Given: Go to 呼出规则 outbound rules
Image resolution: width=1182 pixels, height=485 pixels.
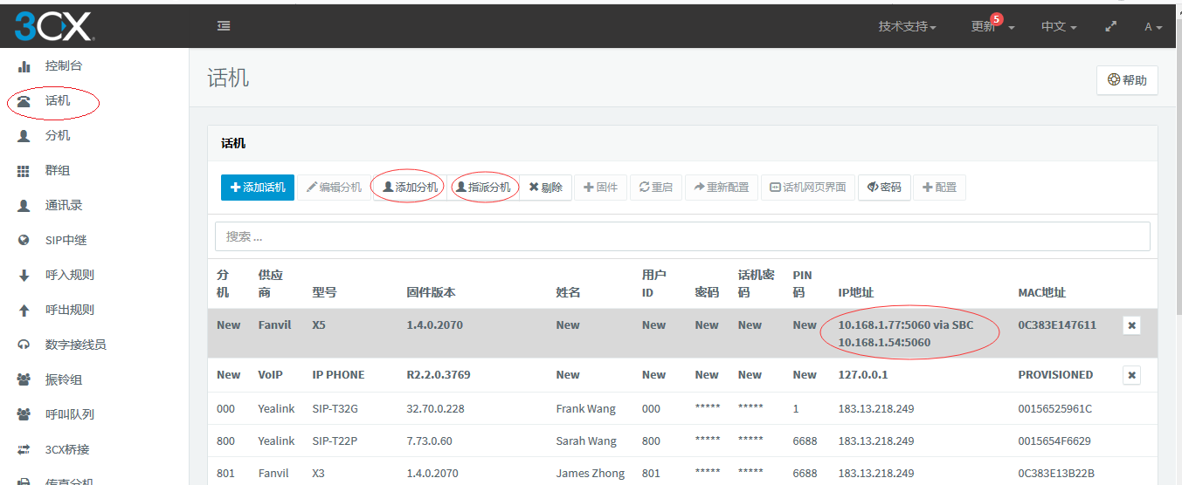Looking at the screenshot, I should (69, 311).
